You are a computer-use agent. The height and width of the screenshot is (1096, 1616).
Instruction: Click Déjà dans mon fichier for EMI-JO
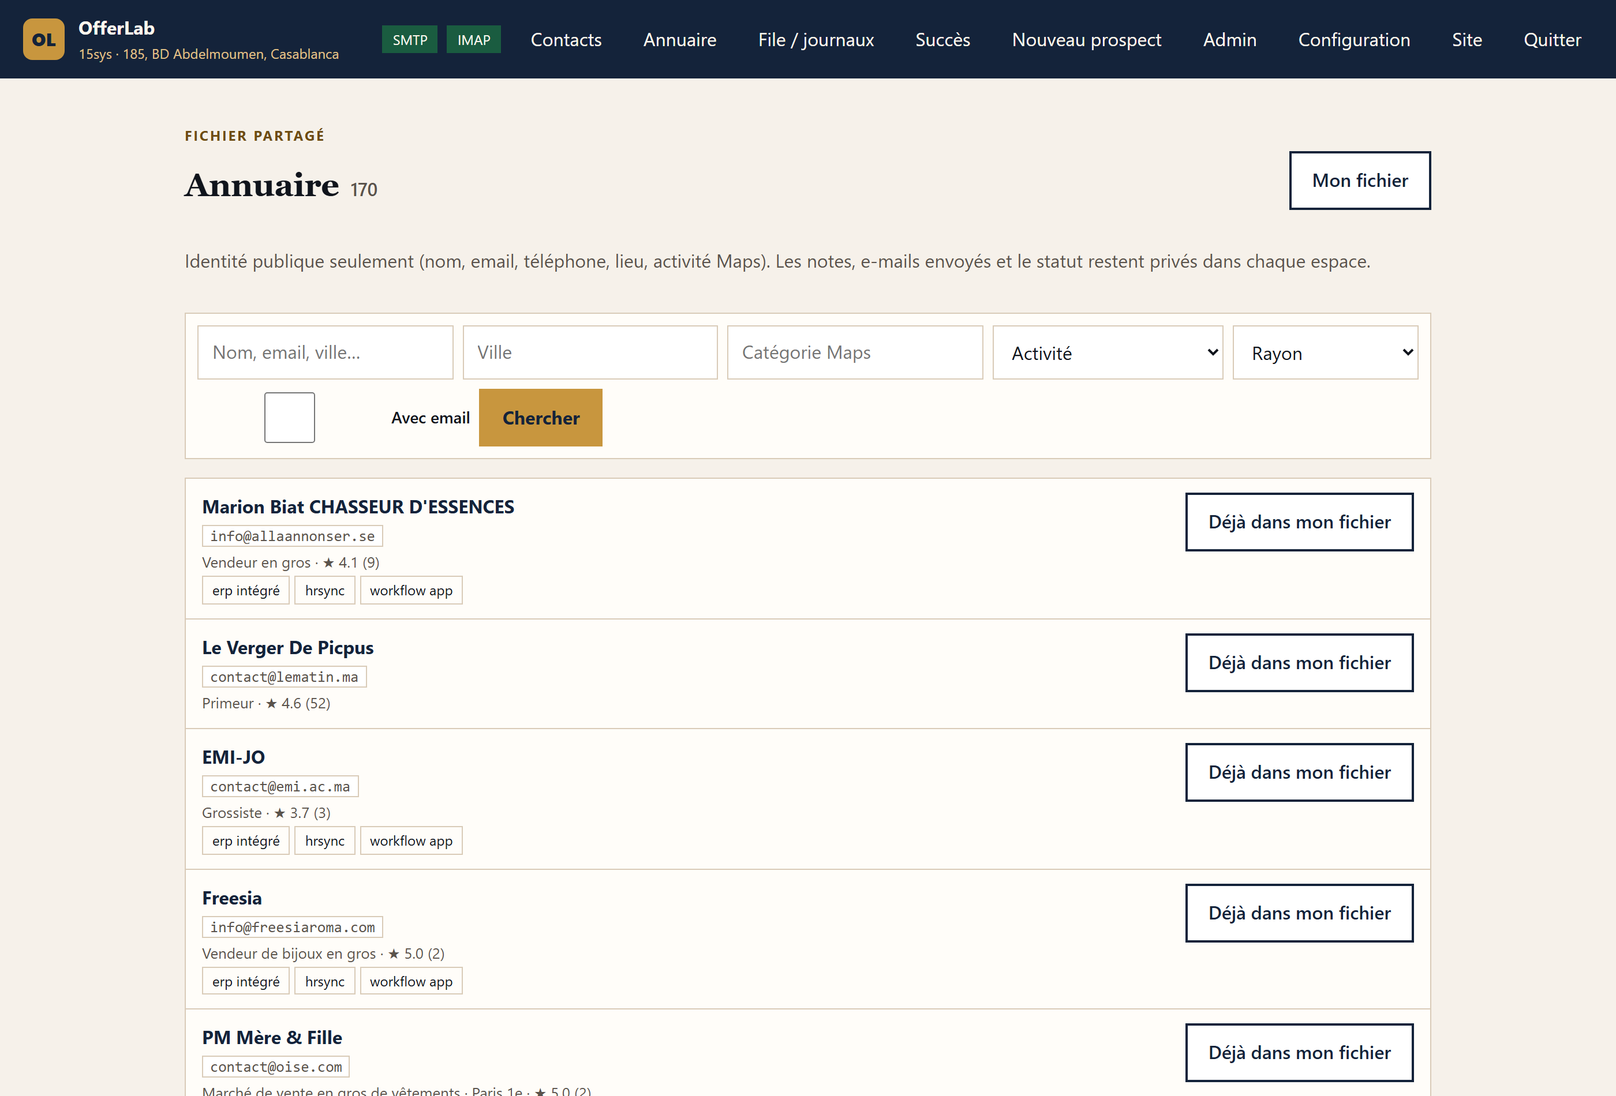tap(1299, 772)
